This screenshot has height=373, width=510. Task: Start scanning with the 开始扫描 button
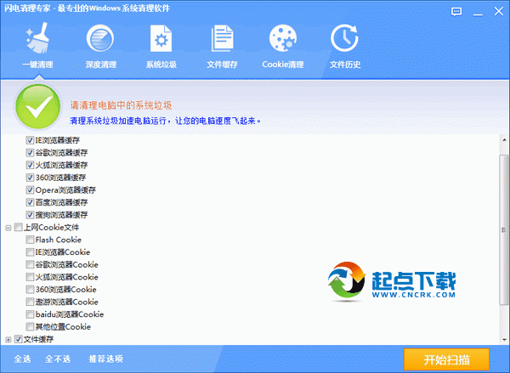(x=446, y=359)
